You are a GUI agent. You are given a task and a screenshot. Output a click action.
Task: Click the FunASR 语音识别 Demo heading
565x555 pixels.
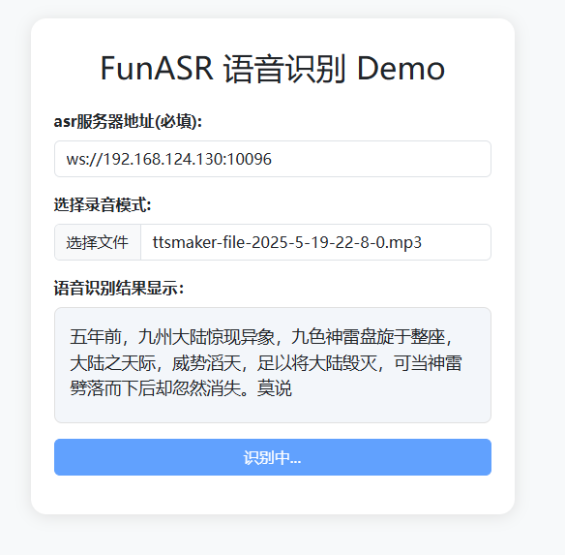(273, 68)
